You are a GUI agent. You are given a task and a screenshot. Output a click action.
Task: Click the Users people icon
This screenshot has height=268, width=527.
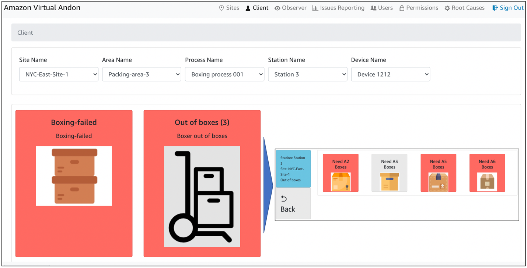tap(373, 7)
